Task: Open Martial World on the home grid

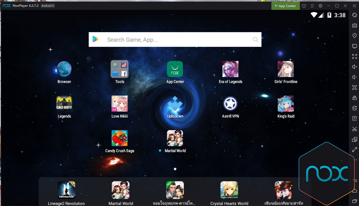Action: coord(175,138)
